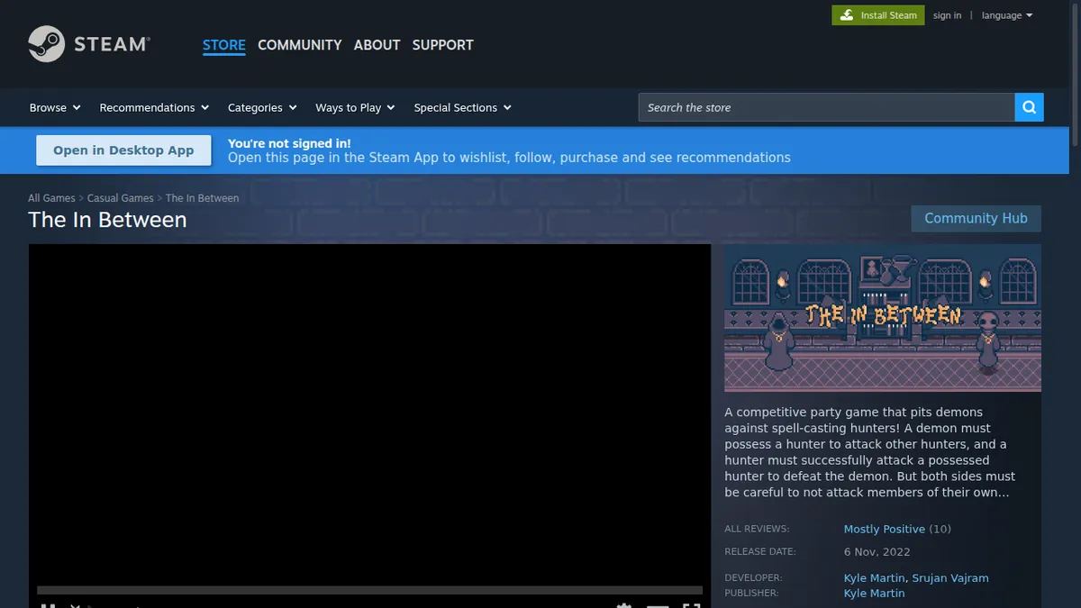Click the sign in link

coord(947,15)
